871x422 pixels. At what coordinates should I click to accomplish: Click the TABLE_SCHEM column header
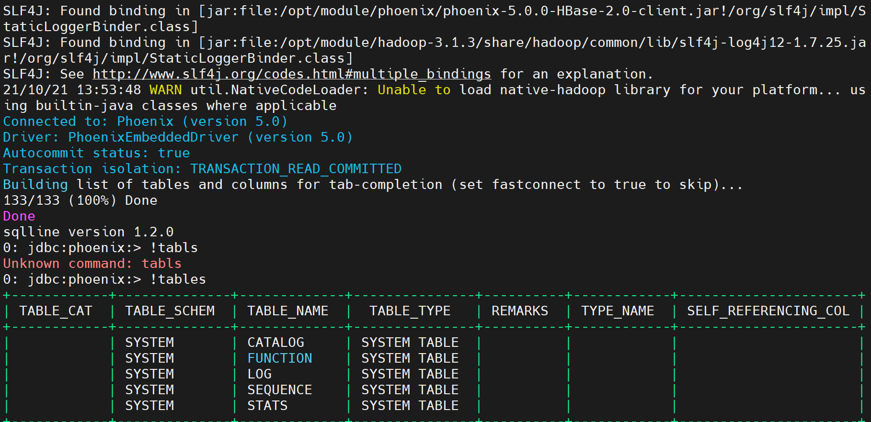(x=170, y=311)
